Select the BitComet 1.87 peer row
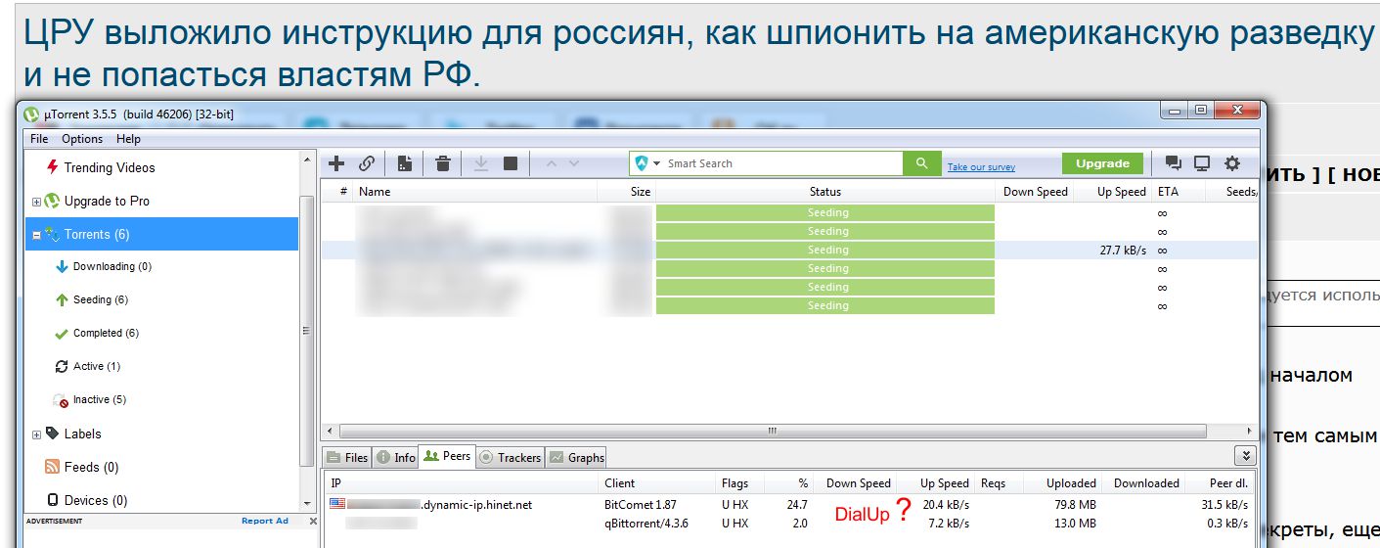 coord(789,505)
